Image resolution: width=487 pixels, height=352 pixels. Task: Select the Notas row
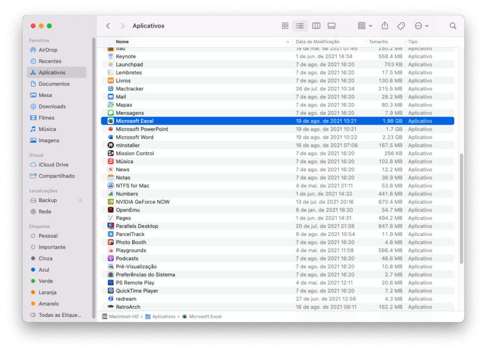278,177
